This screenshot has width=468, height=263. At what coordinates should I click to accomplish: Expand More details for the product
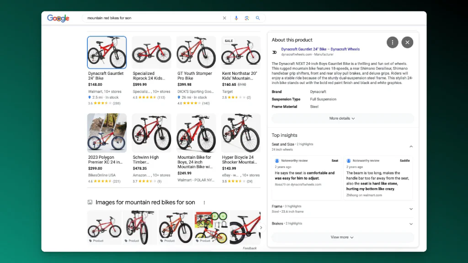342,118
